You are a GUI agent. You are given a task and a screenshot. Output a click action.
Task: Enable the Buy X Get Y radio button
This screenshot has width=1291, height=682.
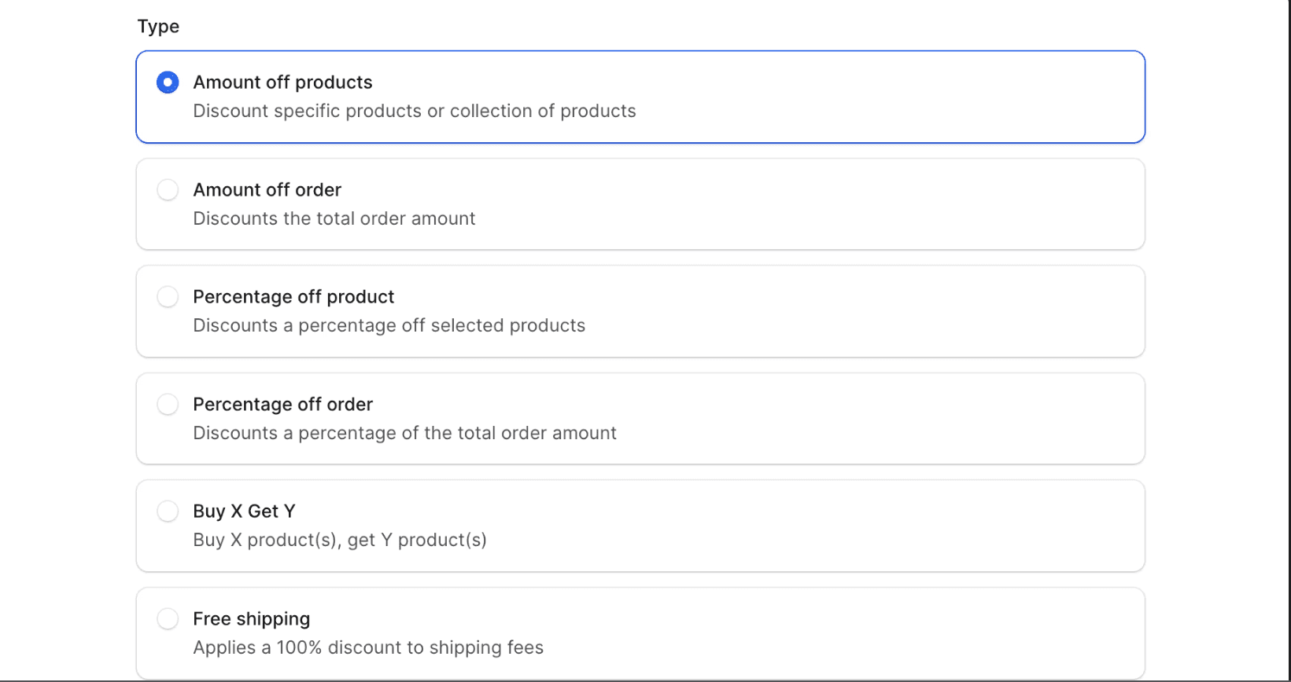168,511
